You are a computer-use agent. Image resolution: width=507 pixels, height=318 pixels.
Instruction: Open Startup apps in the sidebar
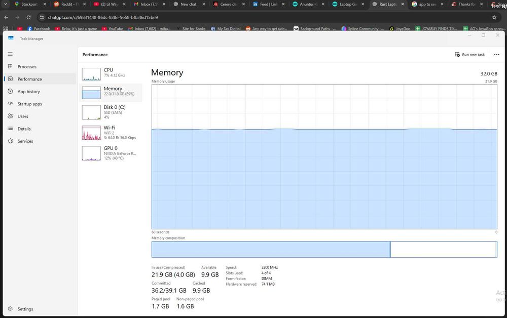(x=40, y=104)
